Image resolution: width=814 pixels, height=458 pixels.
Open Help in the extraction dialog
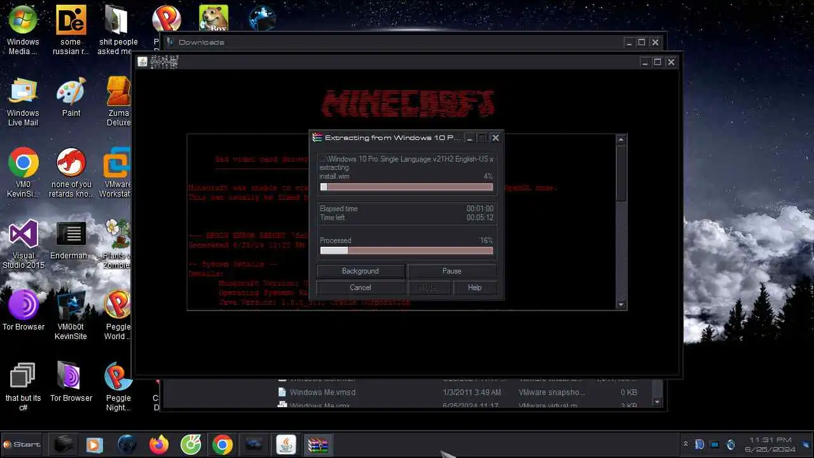coord(474,288)
